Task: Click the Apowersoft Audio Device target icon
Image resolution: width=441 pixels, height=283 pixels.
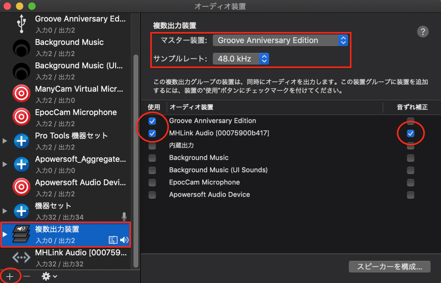Action: click(x=22, y=187)
